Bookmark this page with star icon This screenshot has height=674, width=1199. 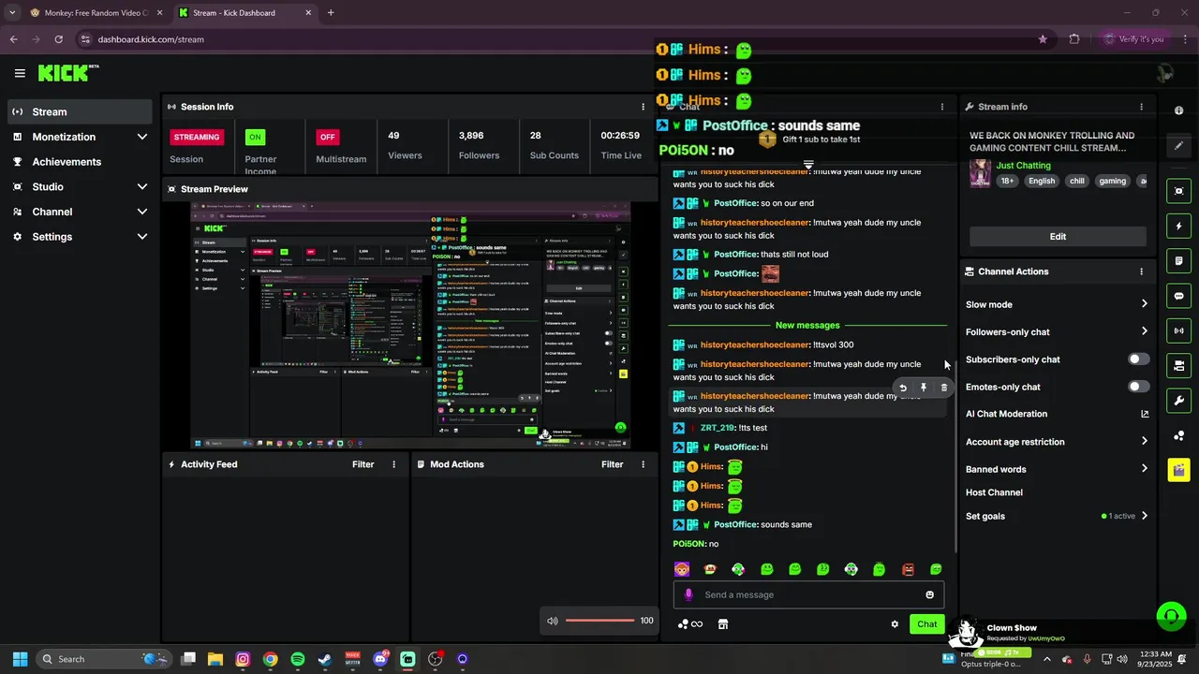1043,39
